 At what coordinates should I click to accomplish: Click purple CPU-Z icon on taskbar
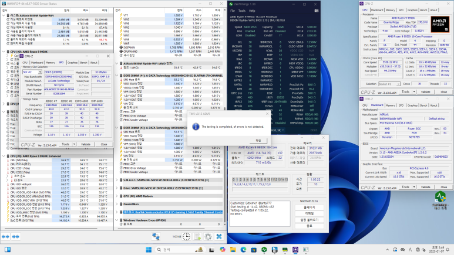coord(295,250)
